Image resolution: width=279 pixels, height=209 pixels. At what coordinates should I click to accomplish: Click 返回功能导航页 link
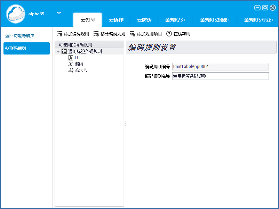tap(20, 35)
